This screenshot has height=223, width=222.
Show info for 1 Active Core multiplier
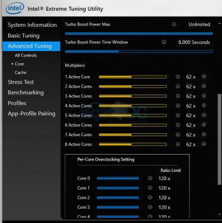pyautogui.click(x=178, y=77)
